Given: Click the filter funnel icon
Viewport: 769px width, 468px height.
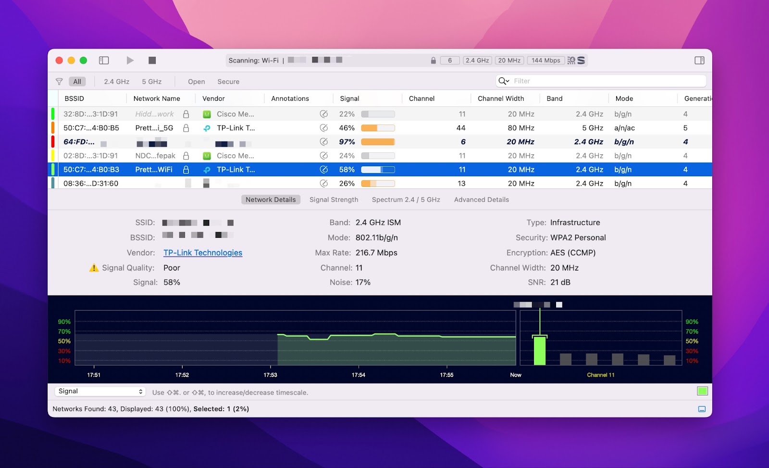Looking at the screenshot, I should coord(59,81).
